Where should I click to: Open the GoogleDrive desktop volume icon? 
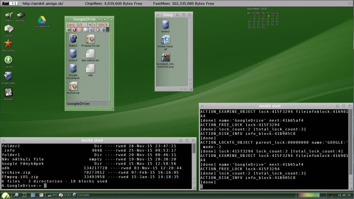42,20
